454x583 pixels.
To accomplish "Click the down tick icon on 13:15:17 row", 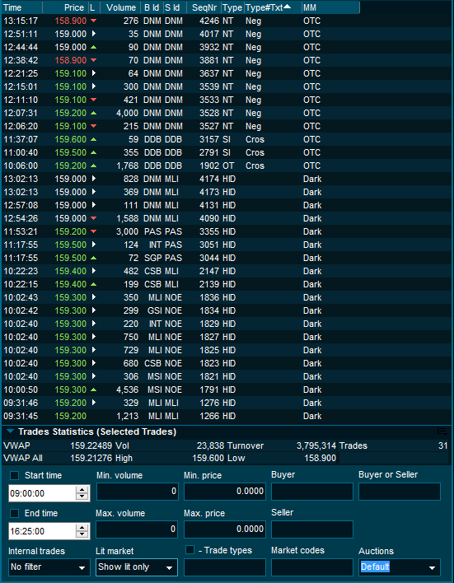I will tap(93, 21).
